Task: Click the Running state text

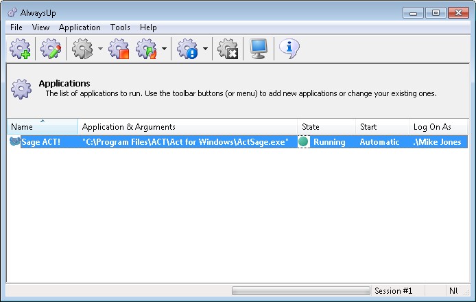Action: [x=329, y=142]
